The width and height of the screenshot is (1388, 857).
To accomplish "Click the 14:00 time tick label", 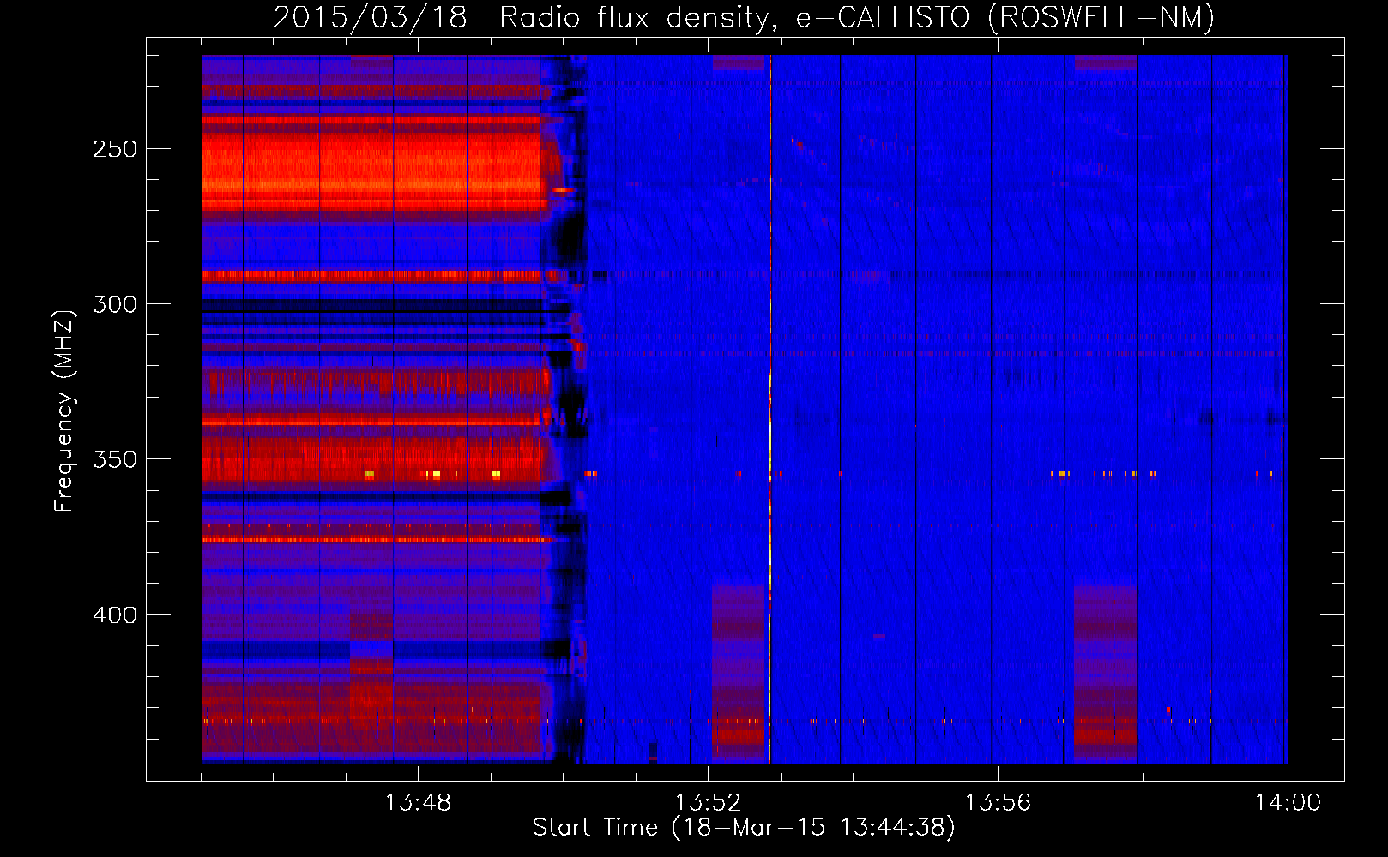I will click(x=1288, y=803).
